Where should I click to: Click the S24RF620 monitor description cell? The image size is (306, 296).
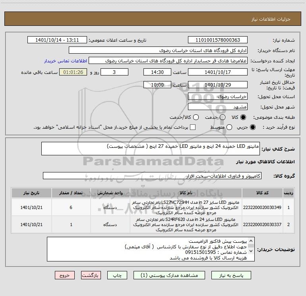(186, 224)
